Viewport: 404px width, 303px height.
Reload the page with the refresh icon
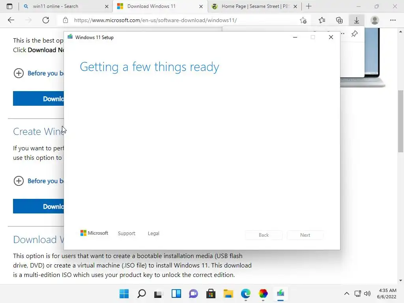(x=46, y=20)
